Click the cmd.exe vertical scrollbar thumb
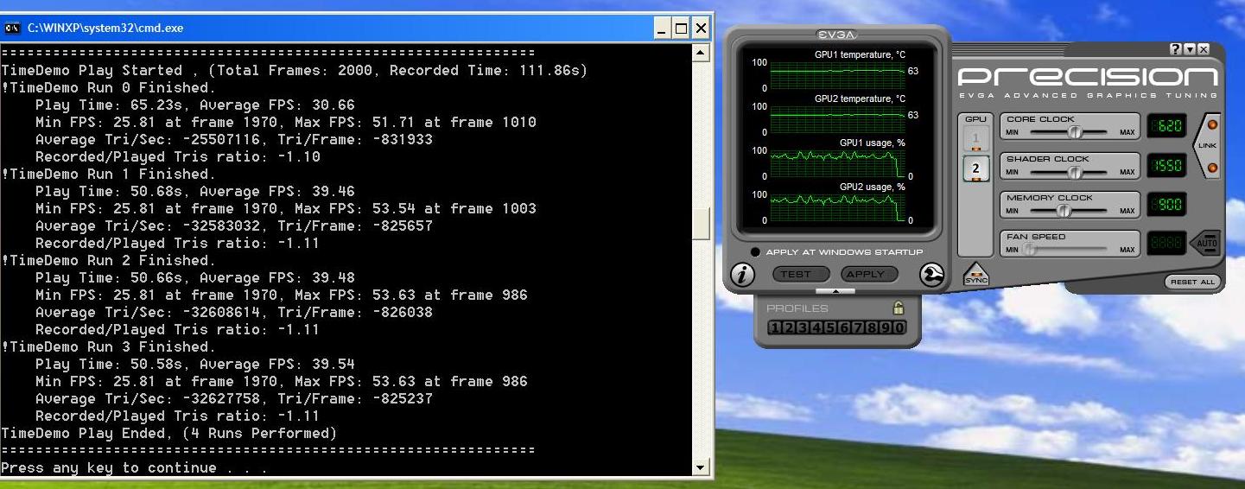 pos(701,224)
